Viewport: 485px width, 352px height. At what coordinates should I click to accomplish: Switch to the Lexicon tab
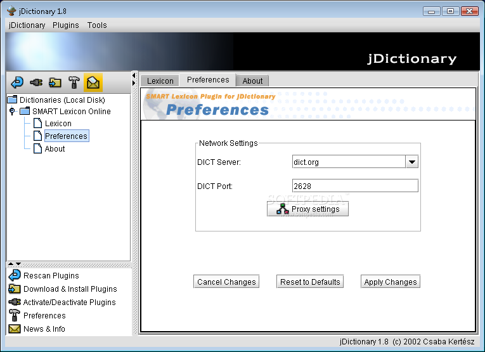[160, 81]
